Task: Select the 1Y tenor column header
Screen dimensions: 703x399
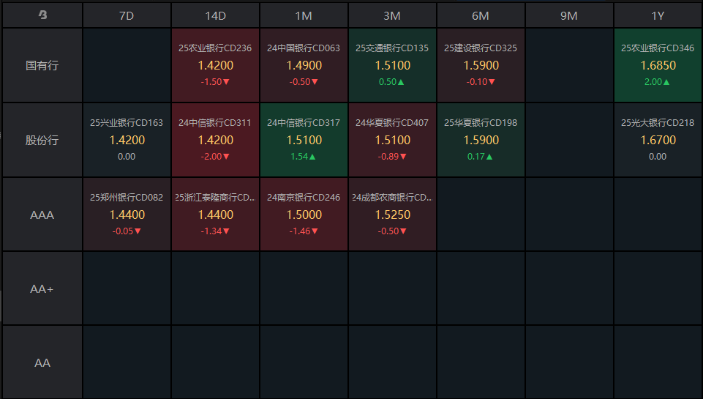Action: click(658, 15)
